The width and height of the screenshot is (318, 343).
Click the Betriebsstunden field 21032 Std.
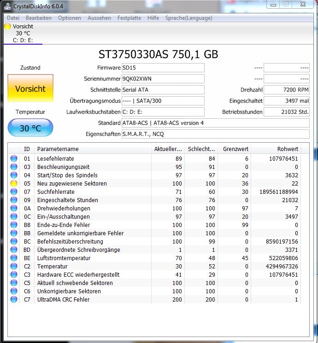(x=287, y=112)
